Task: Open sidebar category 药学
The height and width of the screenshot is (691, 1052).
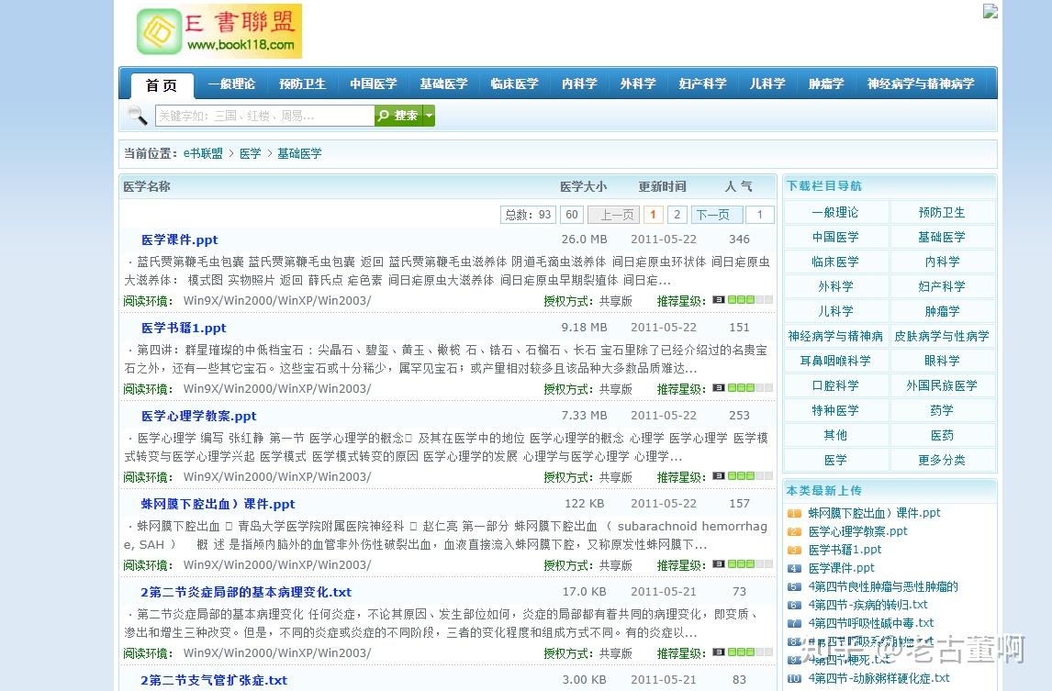Action: point(942,410)
